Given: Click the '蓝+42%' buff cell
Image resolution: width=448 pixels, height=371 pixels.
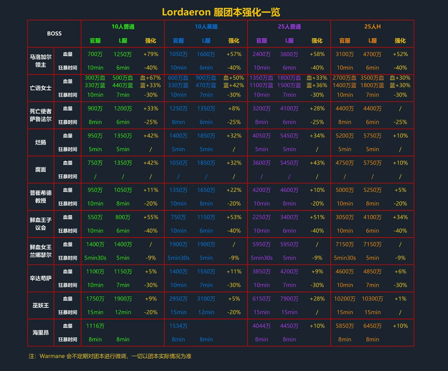Looking at the screenshot, I should click(234, 85).
